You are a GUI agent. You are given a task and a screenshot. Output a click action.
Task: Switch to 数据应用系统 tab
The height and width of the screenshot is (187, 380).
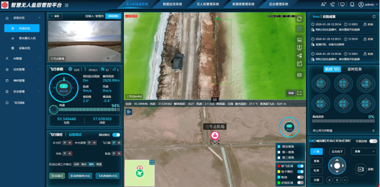coord(172,4)
